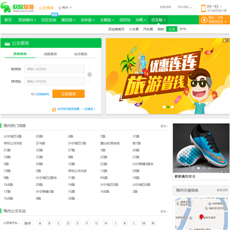The image size is (230, 230).
Task: Click the red map marker pin
Action: pyautogui.click(x=201, y=217)
